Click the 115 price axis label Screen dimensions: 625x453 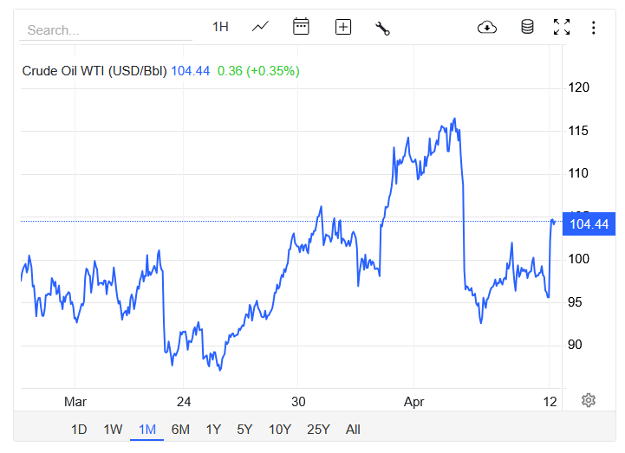(x=578, y=131)
